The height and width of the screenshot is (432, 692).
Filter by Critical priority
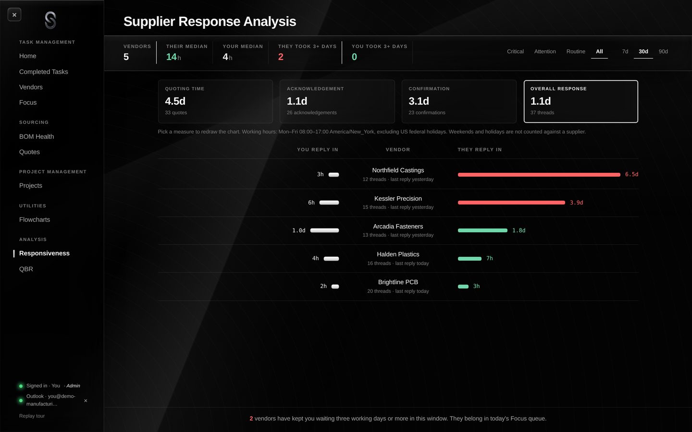pos(515,51)
